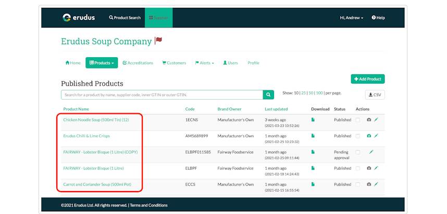Download file icon for ELBPF Lobster Bisque

coord(313,168)
